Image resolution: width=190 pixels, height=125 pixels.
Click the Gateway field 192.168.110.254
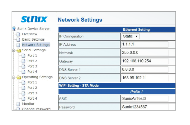coord(145,61)
